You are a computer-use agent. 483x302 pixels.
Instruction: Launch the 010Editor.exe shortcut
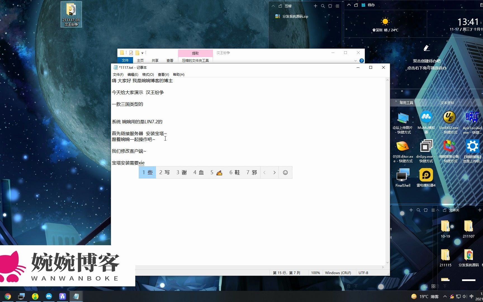[403, 152]
